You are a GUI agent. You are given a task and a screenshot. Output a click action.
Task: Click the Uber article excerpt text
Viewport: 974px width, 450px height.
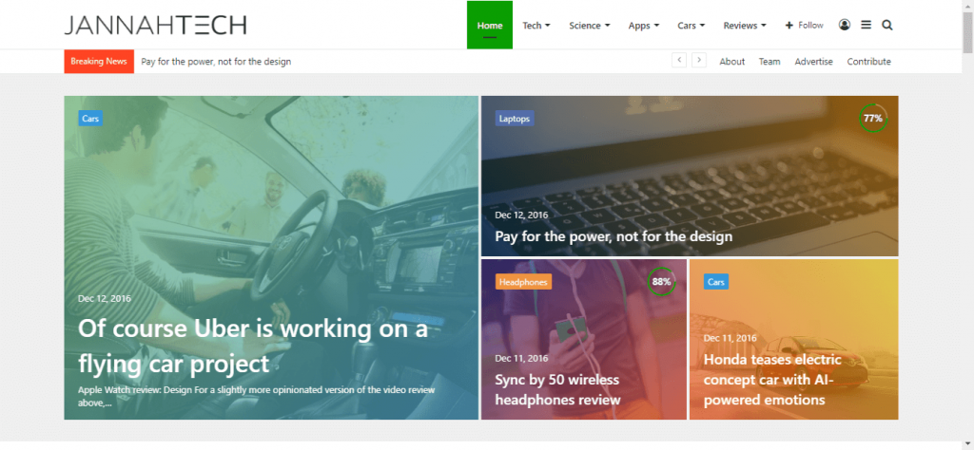point(257,396)
